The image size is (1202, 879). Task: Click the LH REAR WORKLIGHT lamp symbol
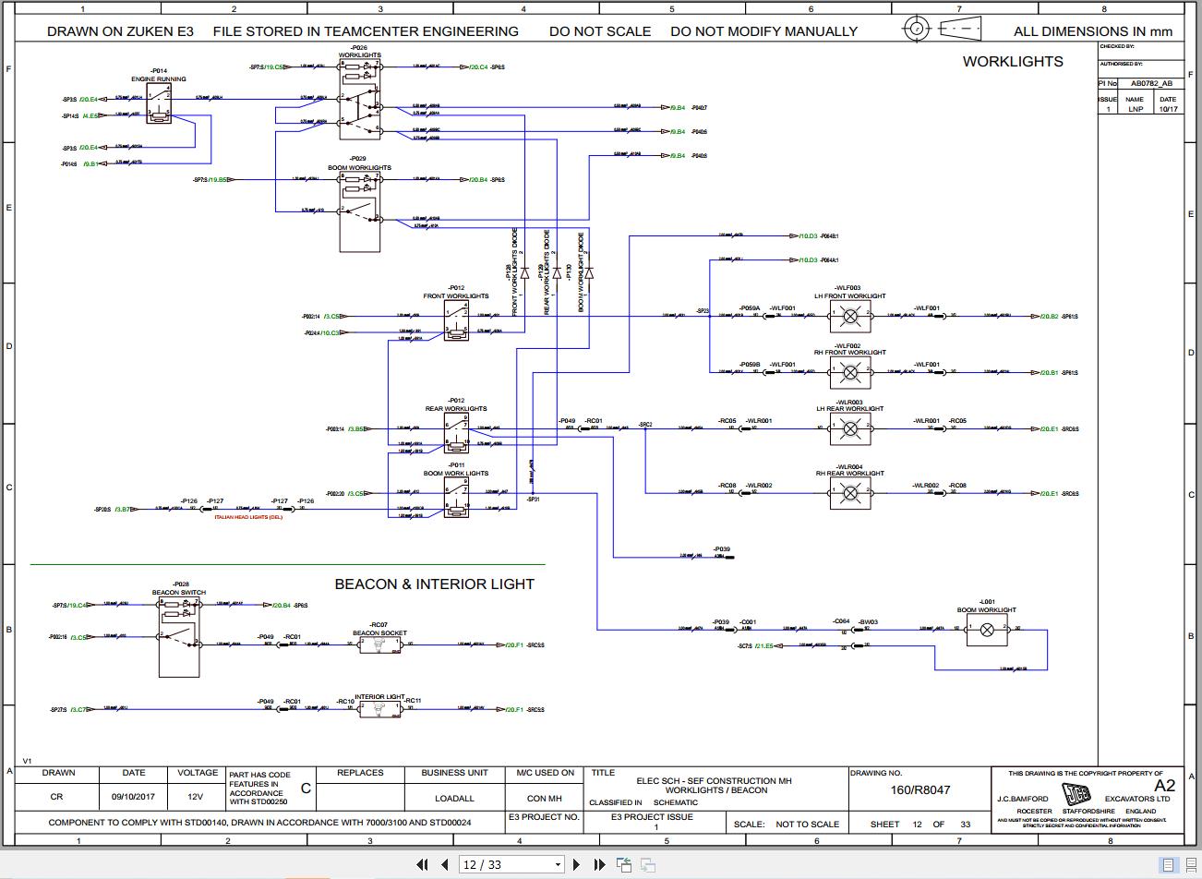(850, 429)
